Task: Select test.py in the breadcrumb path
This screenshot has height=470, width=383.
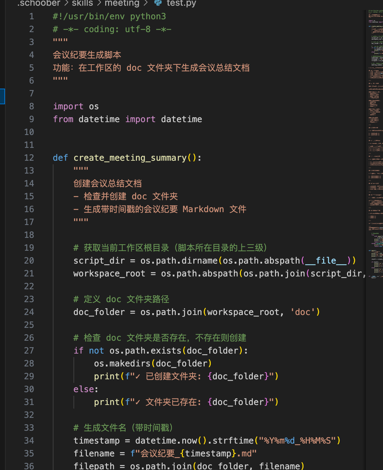Action: (181, 3)
